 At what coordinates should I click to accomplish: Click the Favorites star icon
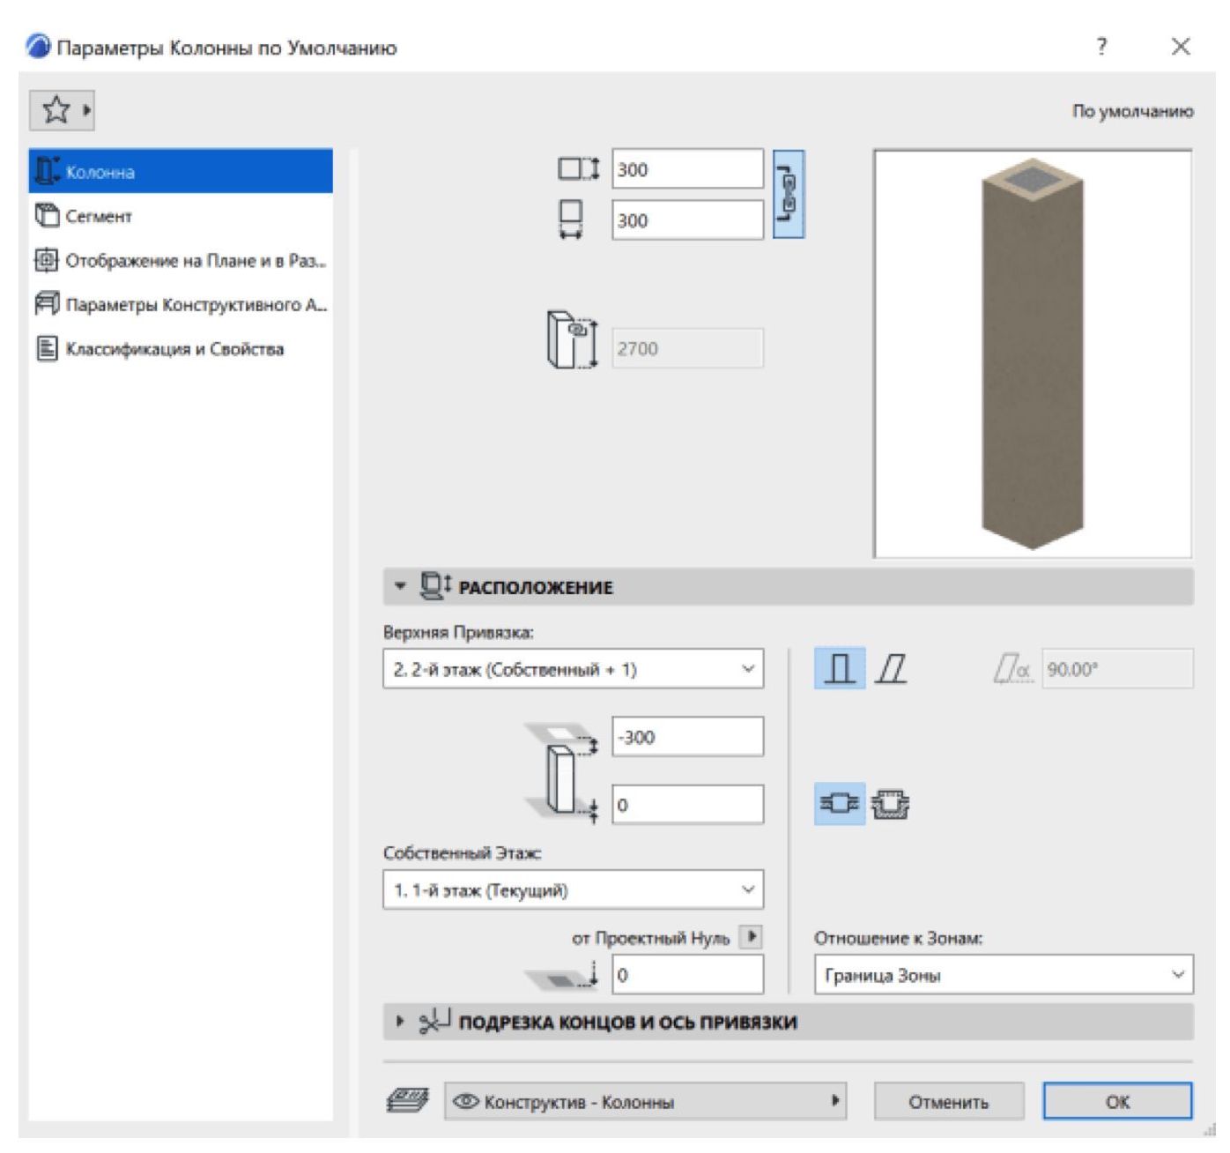[x=56, y=110]
